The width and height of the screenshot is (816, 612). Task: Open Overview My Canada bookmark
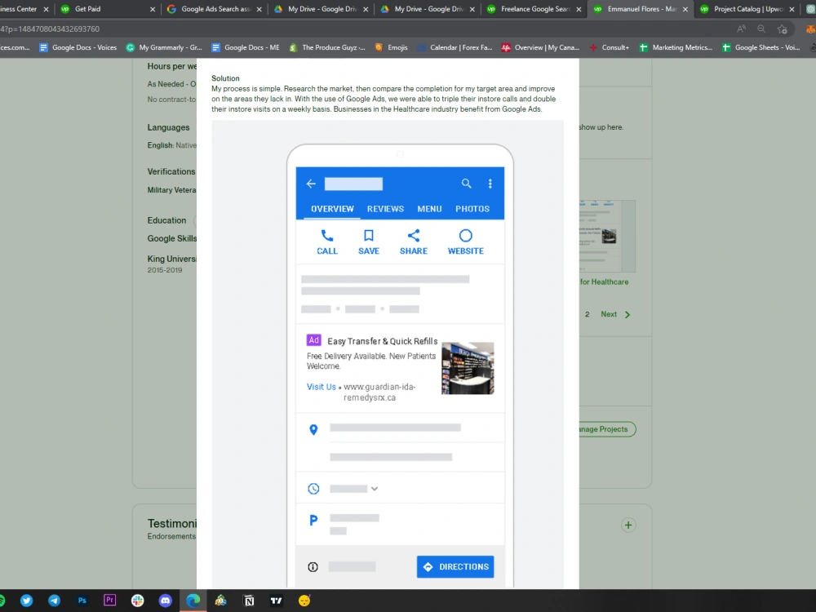pos(540,47)
